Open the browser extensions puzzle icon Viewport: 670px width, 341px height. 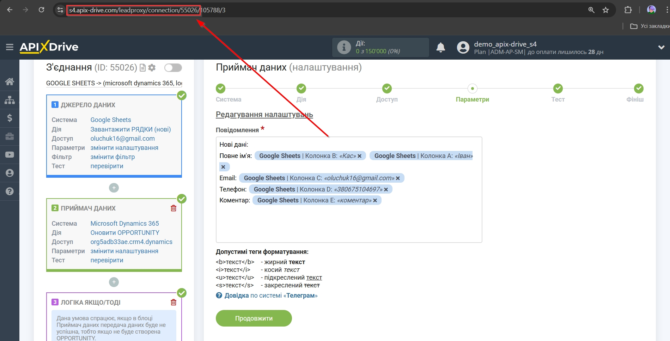click(x=628, y=10)
